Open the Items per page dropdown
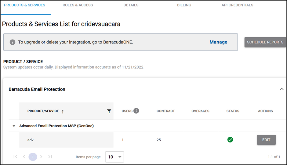This screenshot has height=165, width=287. pos(114,157)
